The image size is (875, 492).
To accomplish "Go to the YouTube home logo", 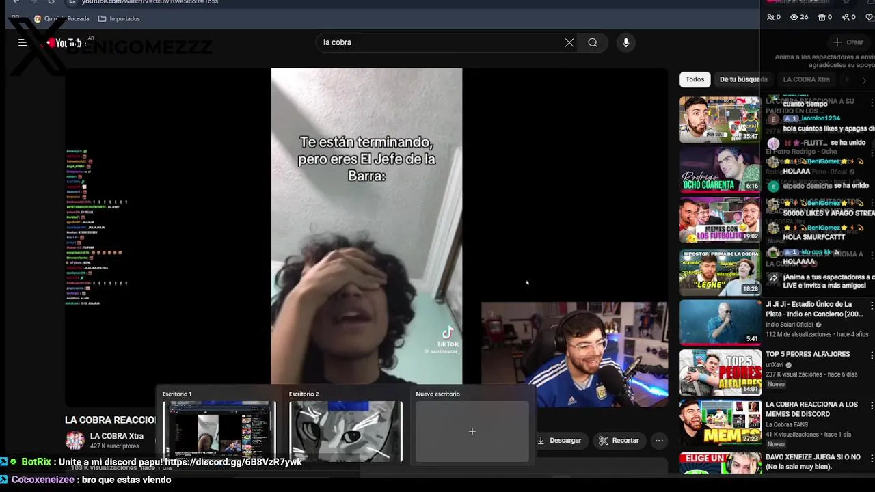I will [67, 43].
